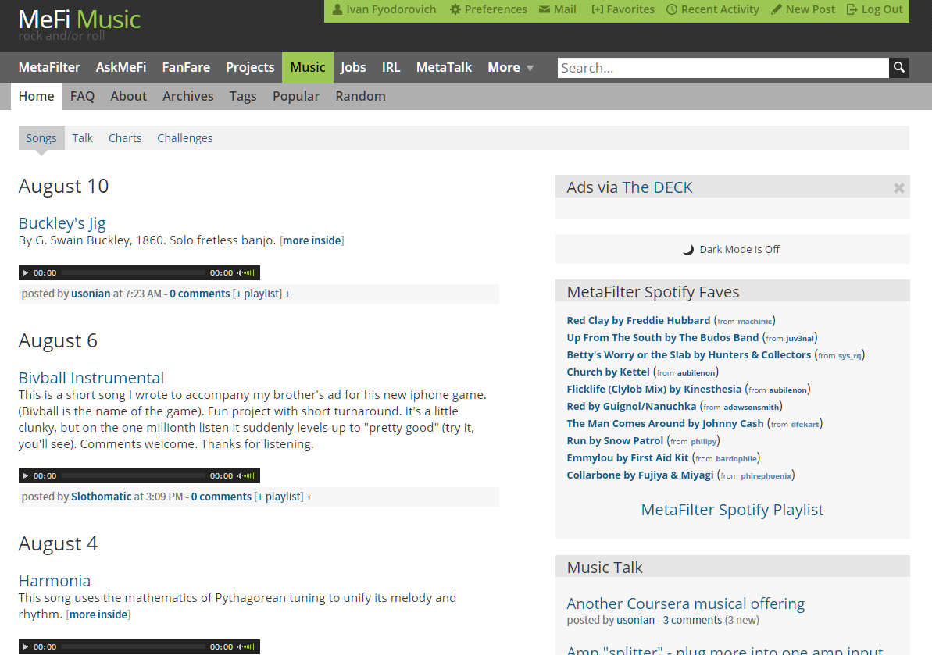Open MetaTalk section

point(444,68)
